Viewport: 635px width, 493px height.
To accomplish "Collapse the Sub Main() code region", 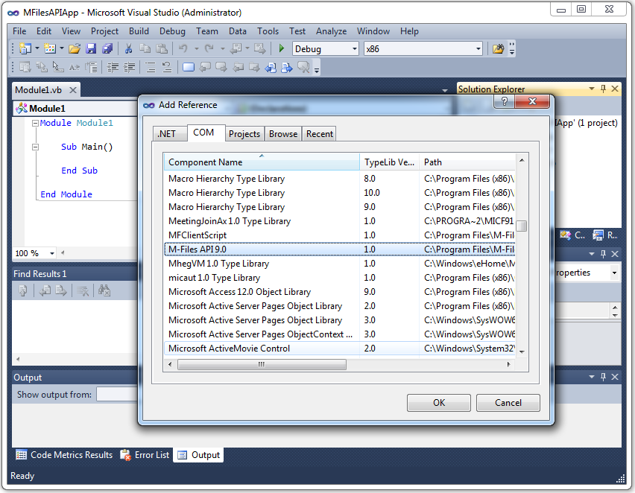I will (x=35, y=147).
